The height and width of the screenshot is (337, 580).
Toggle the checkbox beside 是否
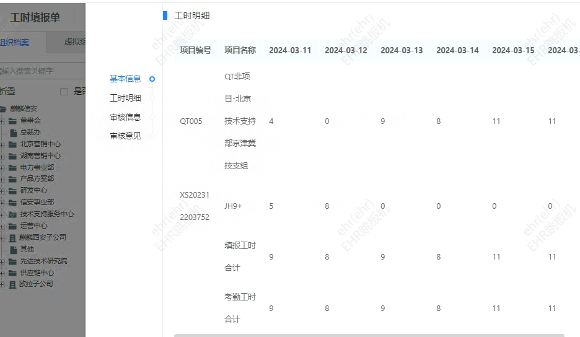(64, 92)
